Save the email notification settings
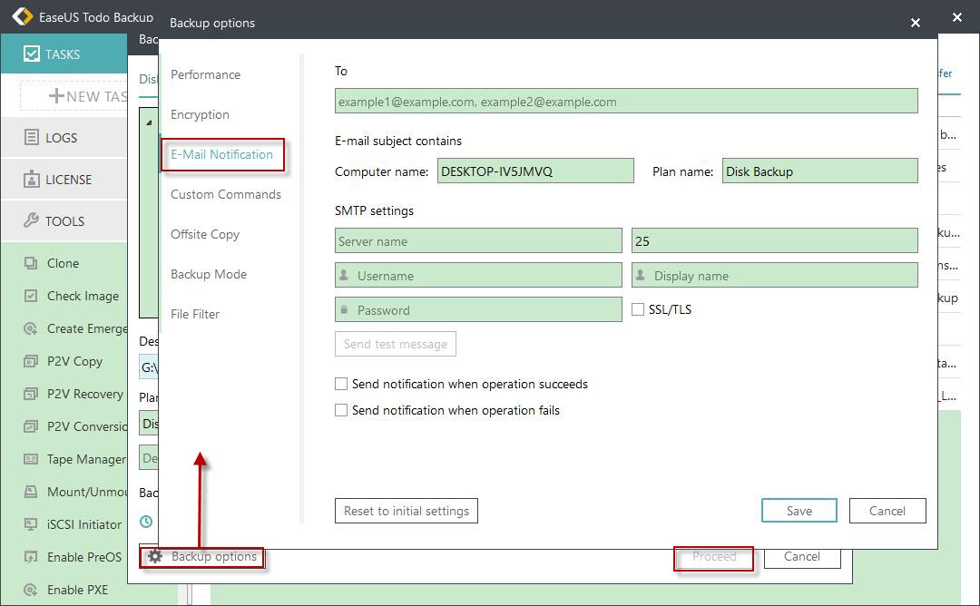 click(799, 510)
